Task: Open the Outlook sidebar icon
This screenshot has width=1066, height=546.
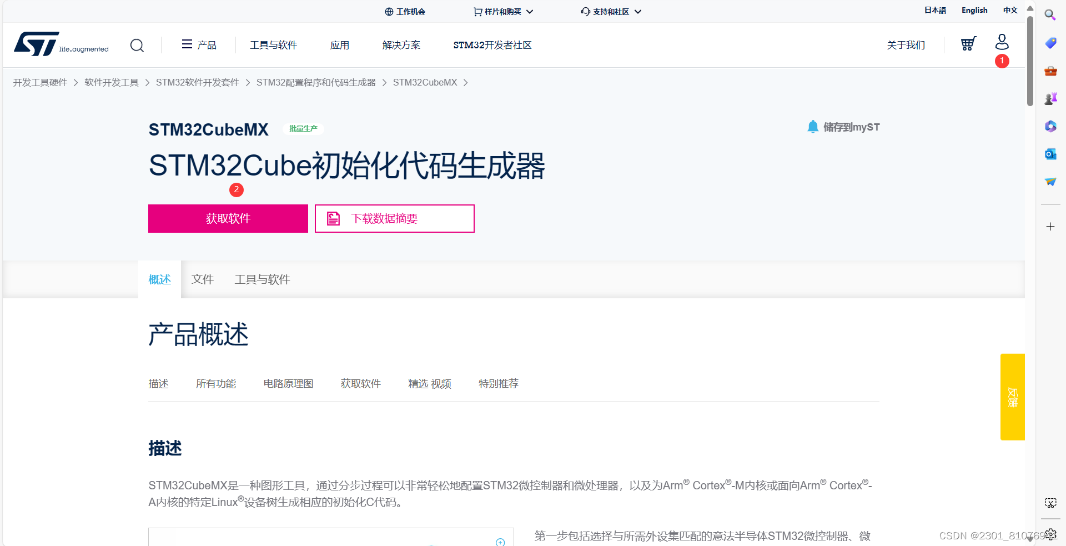Action: [x=1050, y=154]
